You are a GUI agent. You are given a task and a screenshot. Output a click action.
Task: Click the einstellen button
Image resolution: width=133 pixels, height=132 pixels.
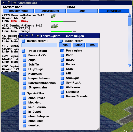[114, 11]
